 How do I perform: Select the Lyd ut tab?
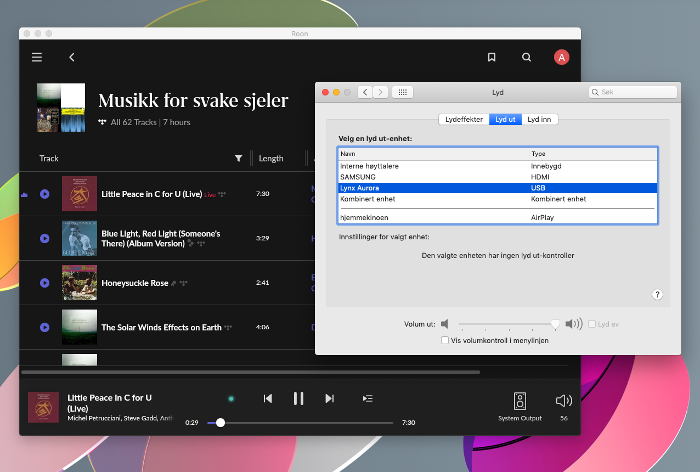(505, 119)
